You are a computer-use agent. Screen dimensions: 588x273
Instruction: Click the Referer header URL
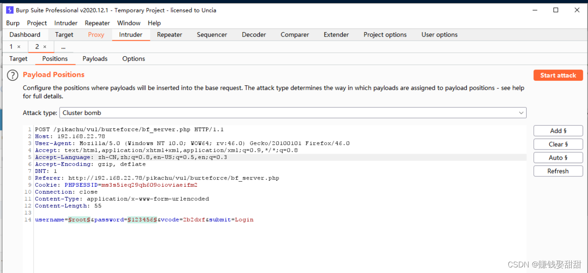(x=174, y=178)
